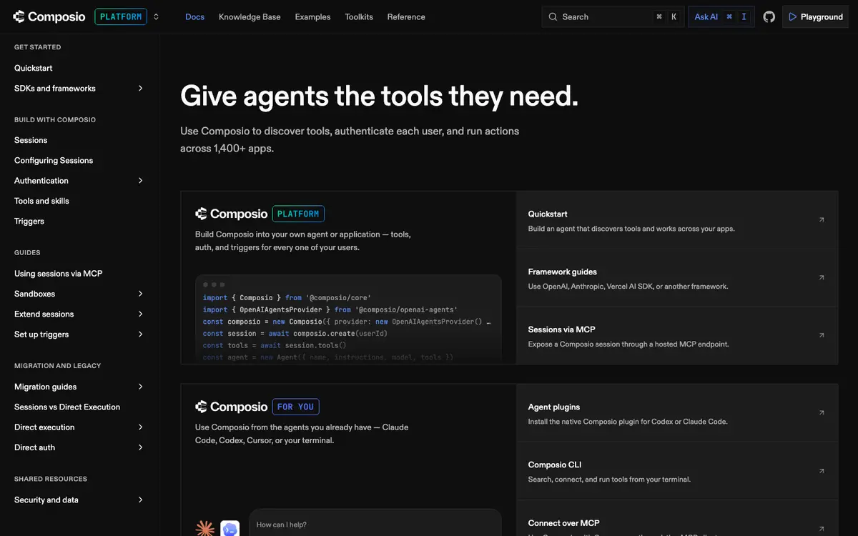Open Using sessions via MCP guide
Screen dimensions: 858x536
59,274
